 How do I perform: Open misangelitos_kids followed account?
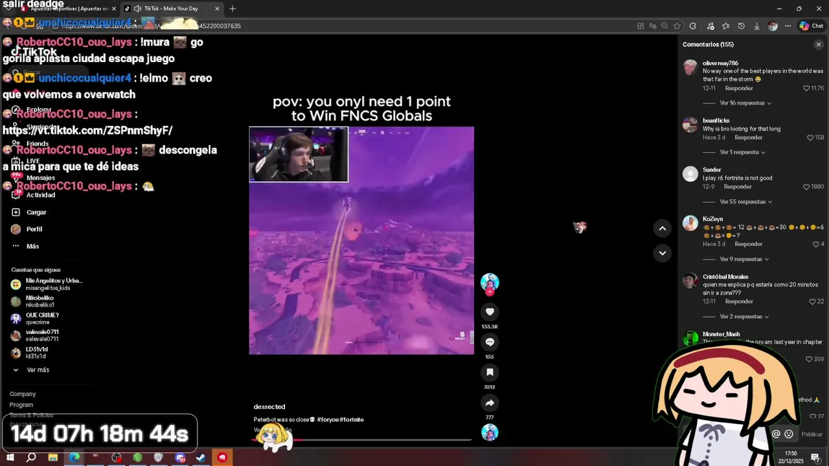pos(47,284)
